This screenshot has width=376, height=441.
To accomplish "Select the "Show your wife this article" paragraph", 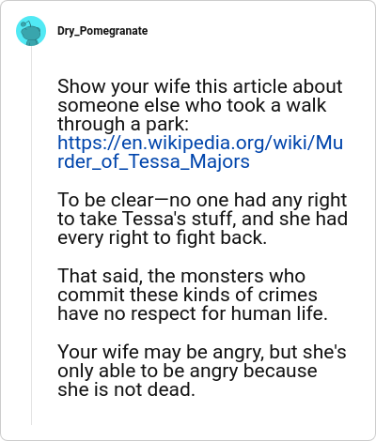I will (200, 124).
